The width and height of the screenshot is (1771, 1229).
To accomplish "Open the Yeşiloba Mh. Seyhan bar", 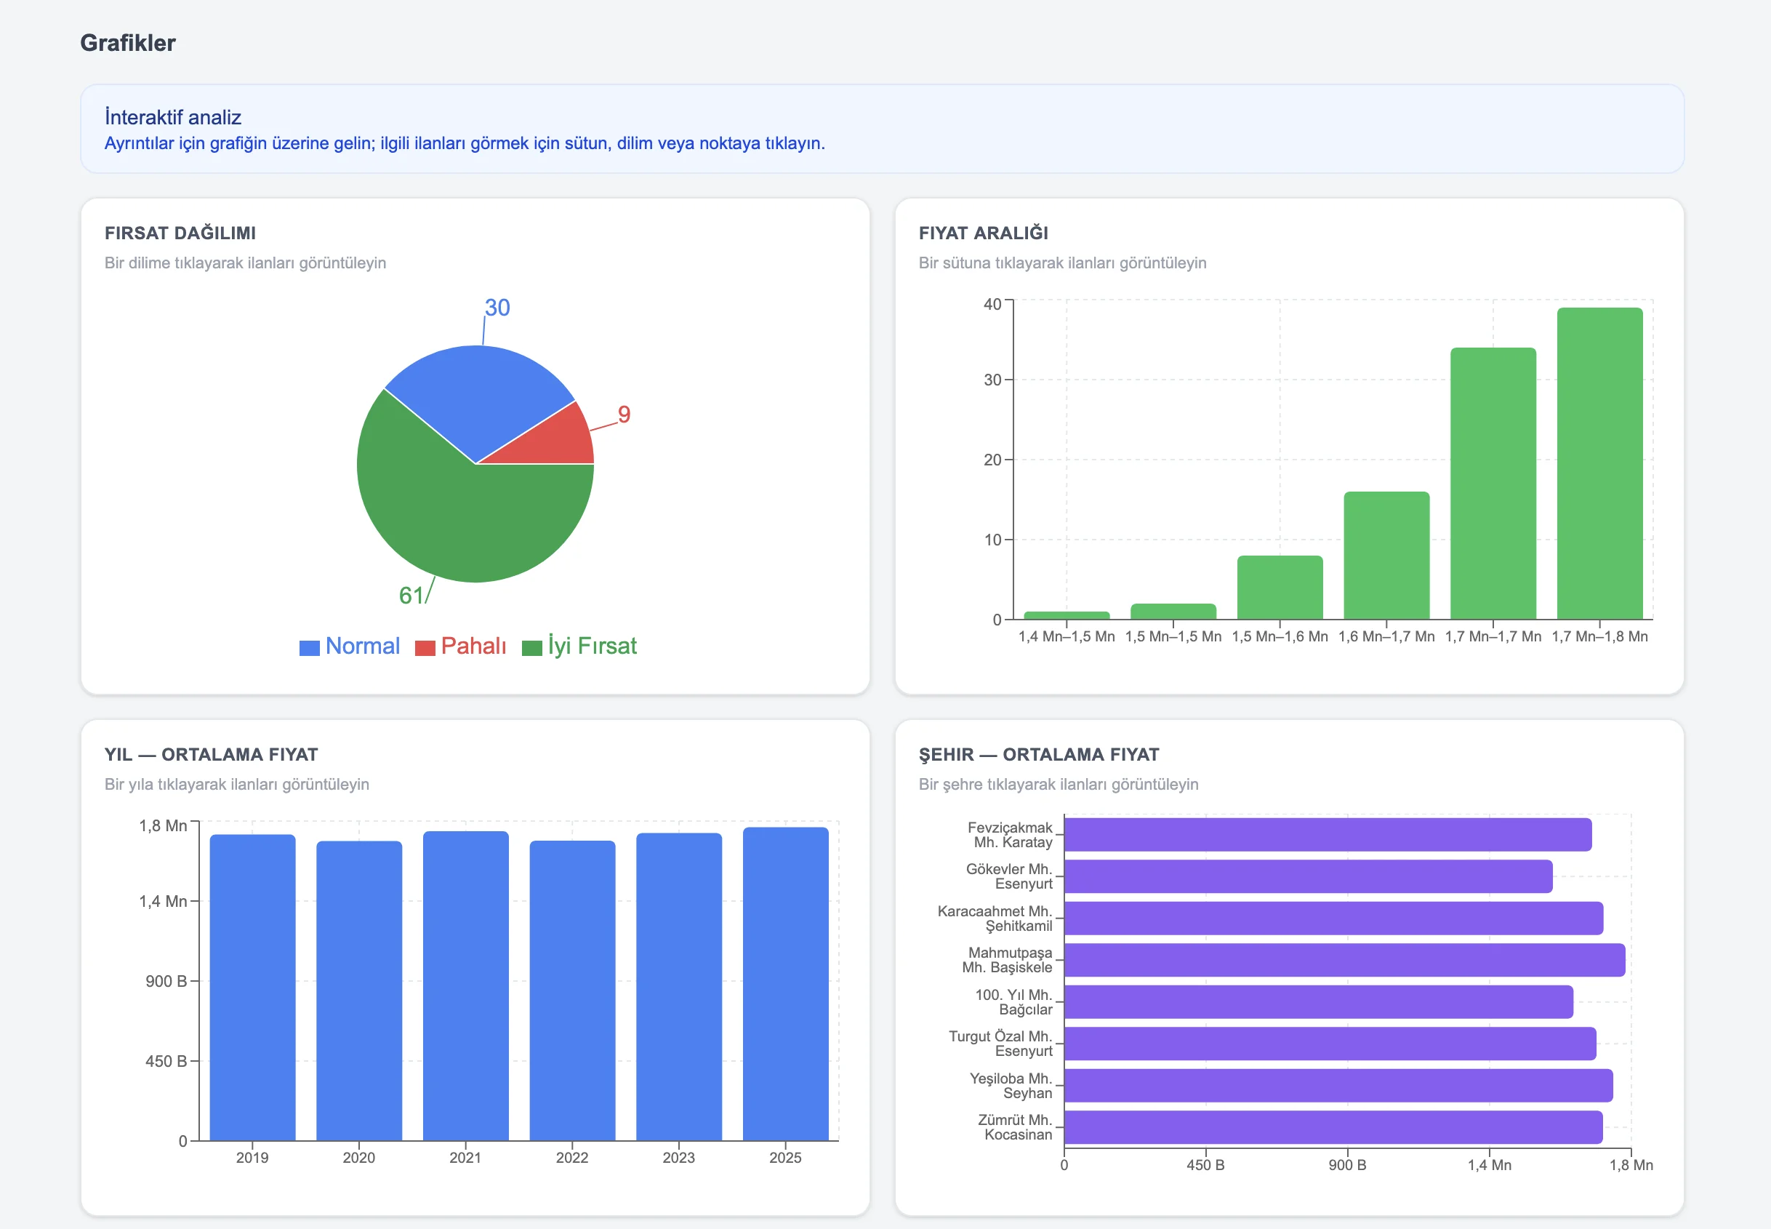I will tap(1338, 1086).
